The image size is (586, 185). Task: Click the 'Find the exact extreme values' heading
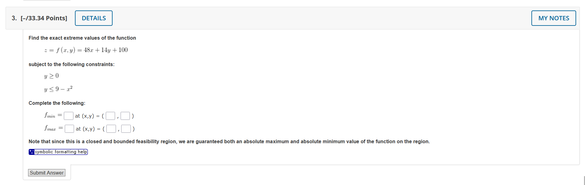coord(82,38)
